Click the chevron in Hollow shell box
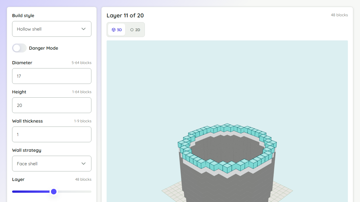Image resolution: width=360 pixels, height=202 pixels. pyautogui.click(x=84, y=29)
